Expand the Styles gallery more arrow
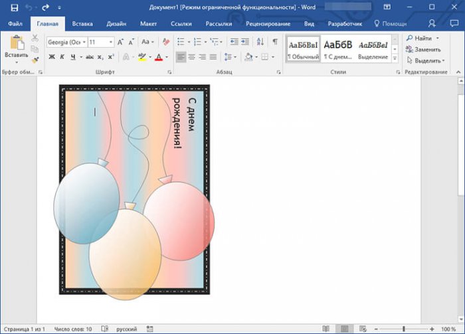This screenshot has width=465, height=334. (395, 59)
